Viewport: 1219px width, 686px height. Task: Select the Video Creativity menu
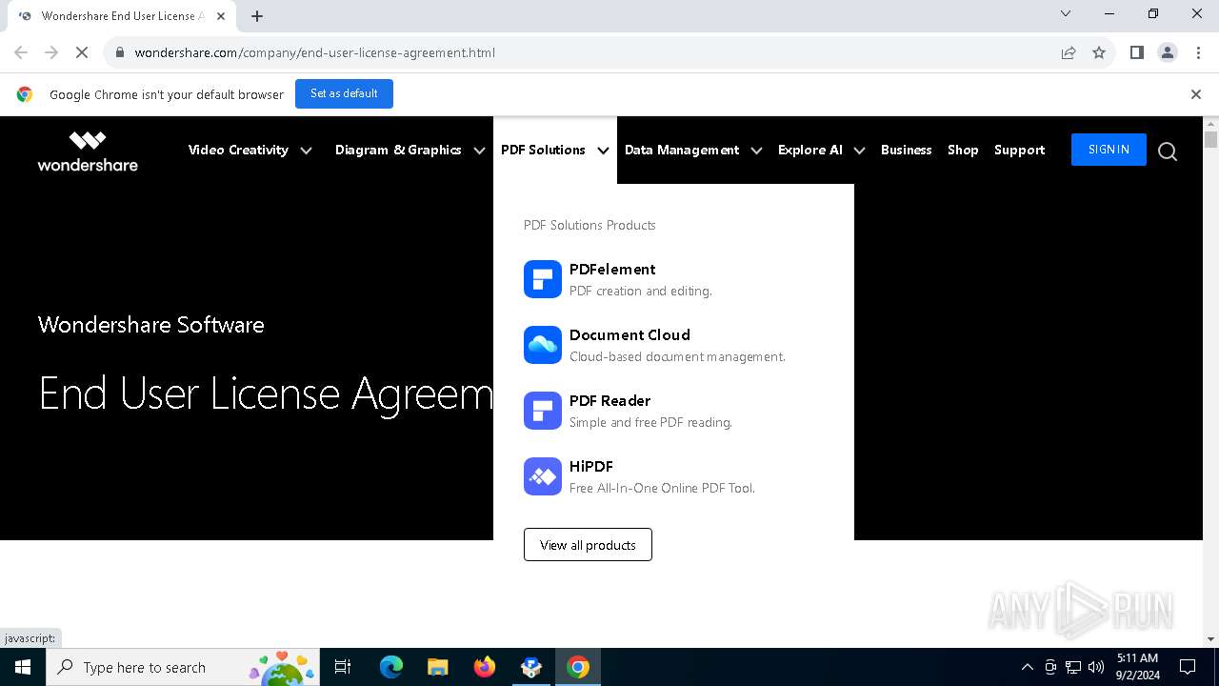238,150
